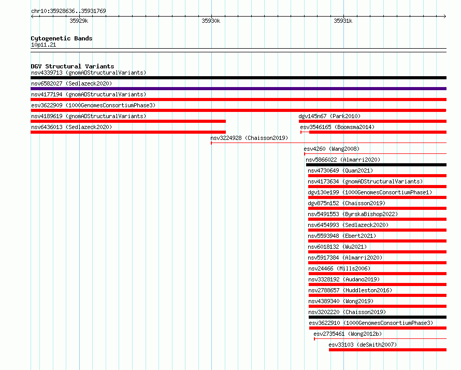The image size is (461, 370).
Task: Click the black nsv3202220 variant bar
Action: click(378, 317)
